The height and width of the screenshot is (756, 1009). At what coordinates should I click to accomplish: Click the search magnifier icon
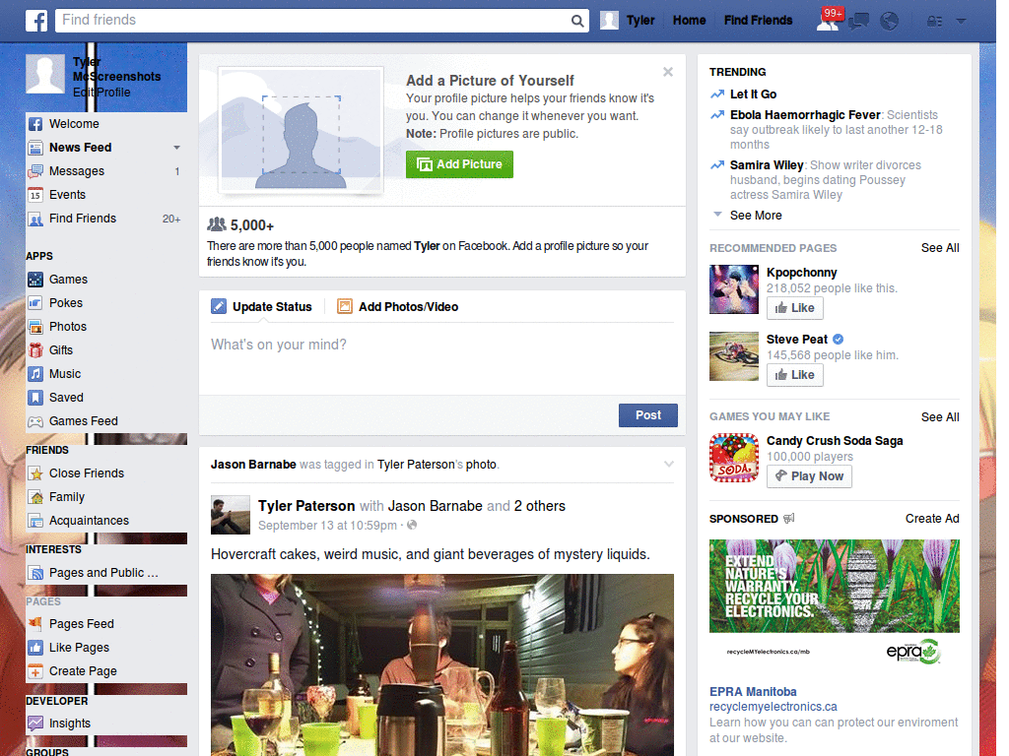(577, 21)
